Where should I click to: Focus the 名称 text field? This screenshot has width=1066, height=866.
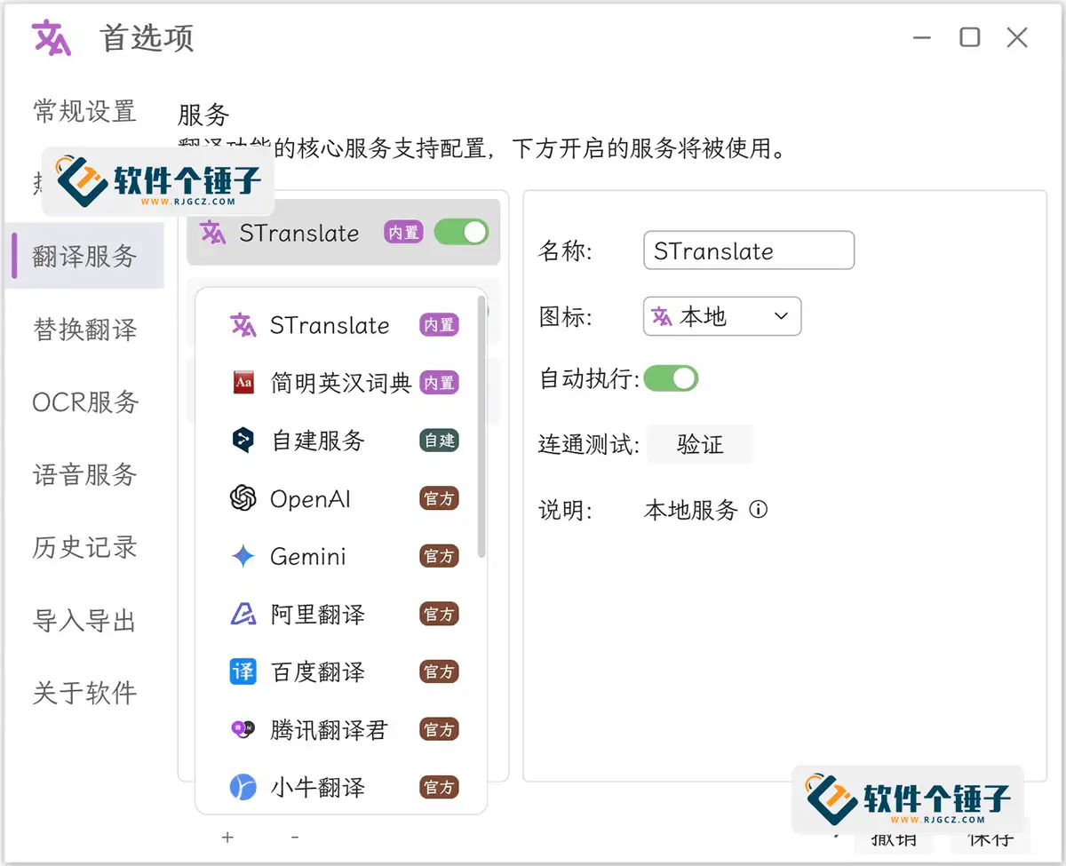[x=749, y=250]
